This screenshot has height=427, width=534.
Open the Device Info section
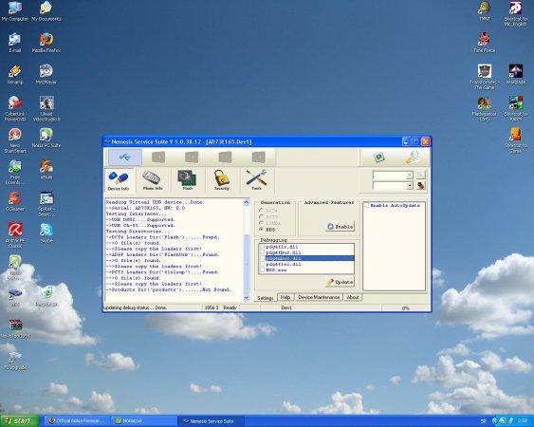tap(119, 180)
